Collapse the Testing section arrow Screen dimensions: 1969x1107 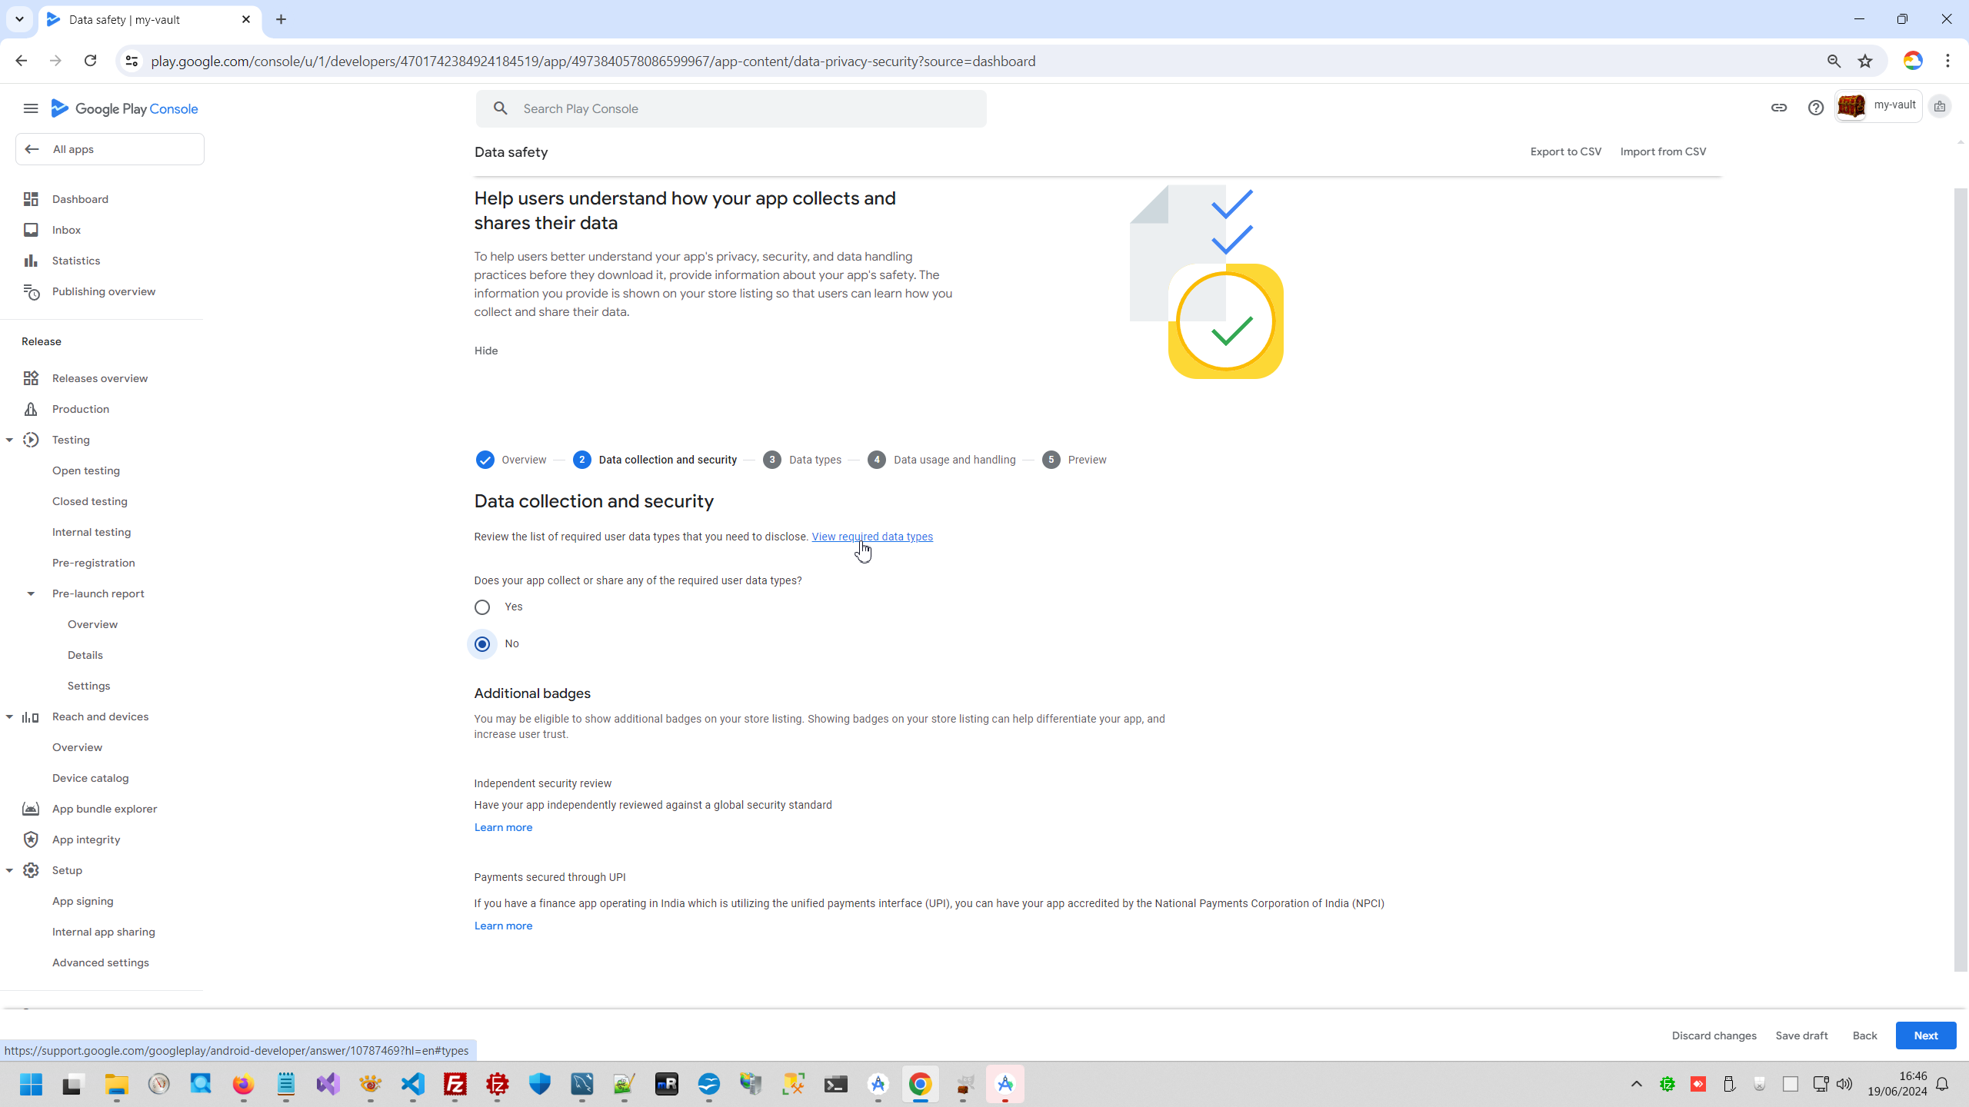[x=9, y=440]
